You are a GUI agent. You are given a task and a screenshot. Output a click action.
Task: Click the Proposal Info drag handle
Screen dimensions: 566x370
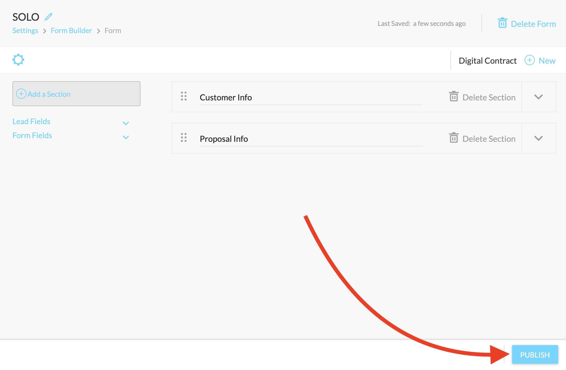184,138
